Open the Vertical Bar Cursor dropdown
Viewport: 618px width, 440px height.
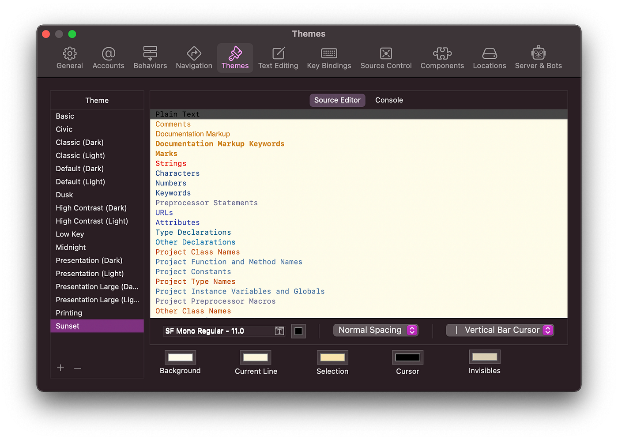(x=500, y=330)
